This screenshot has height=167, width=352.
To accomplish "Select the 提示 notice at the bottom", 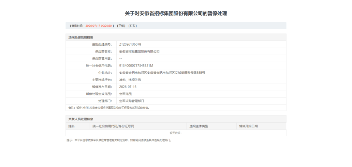I will point(119,140).
